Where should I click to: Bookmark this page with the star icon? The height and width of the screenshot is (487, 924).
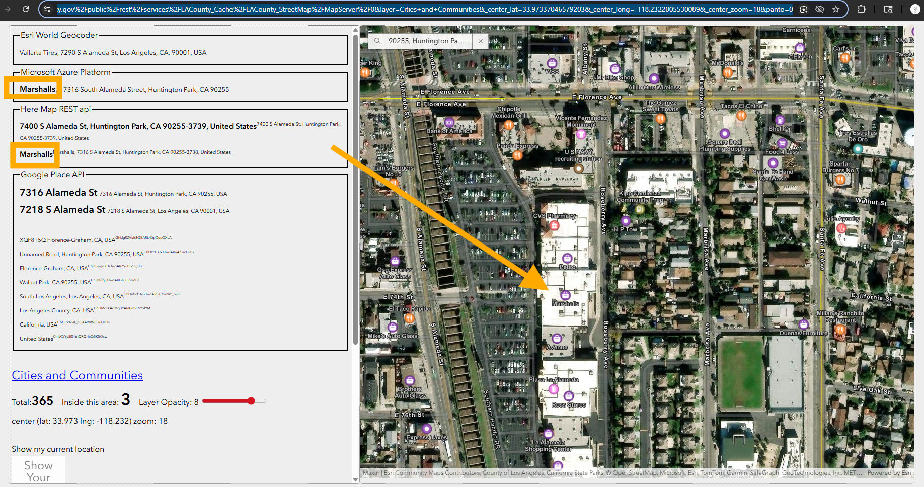tap(836, 9)
